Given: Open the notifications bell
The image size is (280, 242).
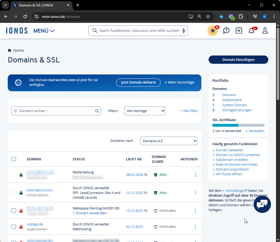Looking at the screenshot, I should point(251,31).
